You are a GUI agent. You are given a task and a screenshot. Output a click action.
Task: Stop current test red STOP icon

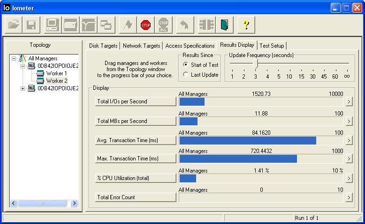pyautogui.click(x=146, y=25)
